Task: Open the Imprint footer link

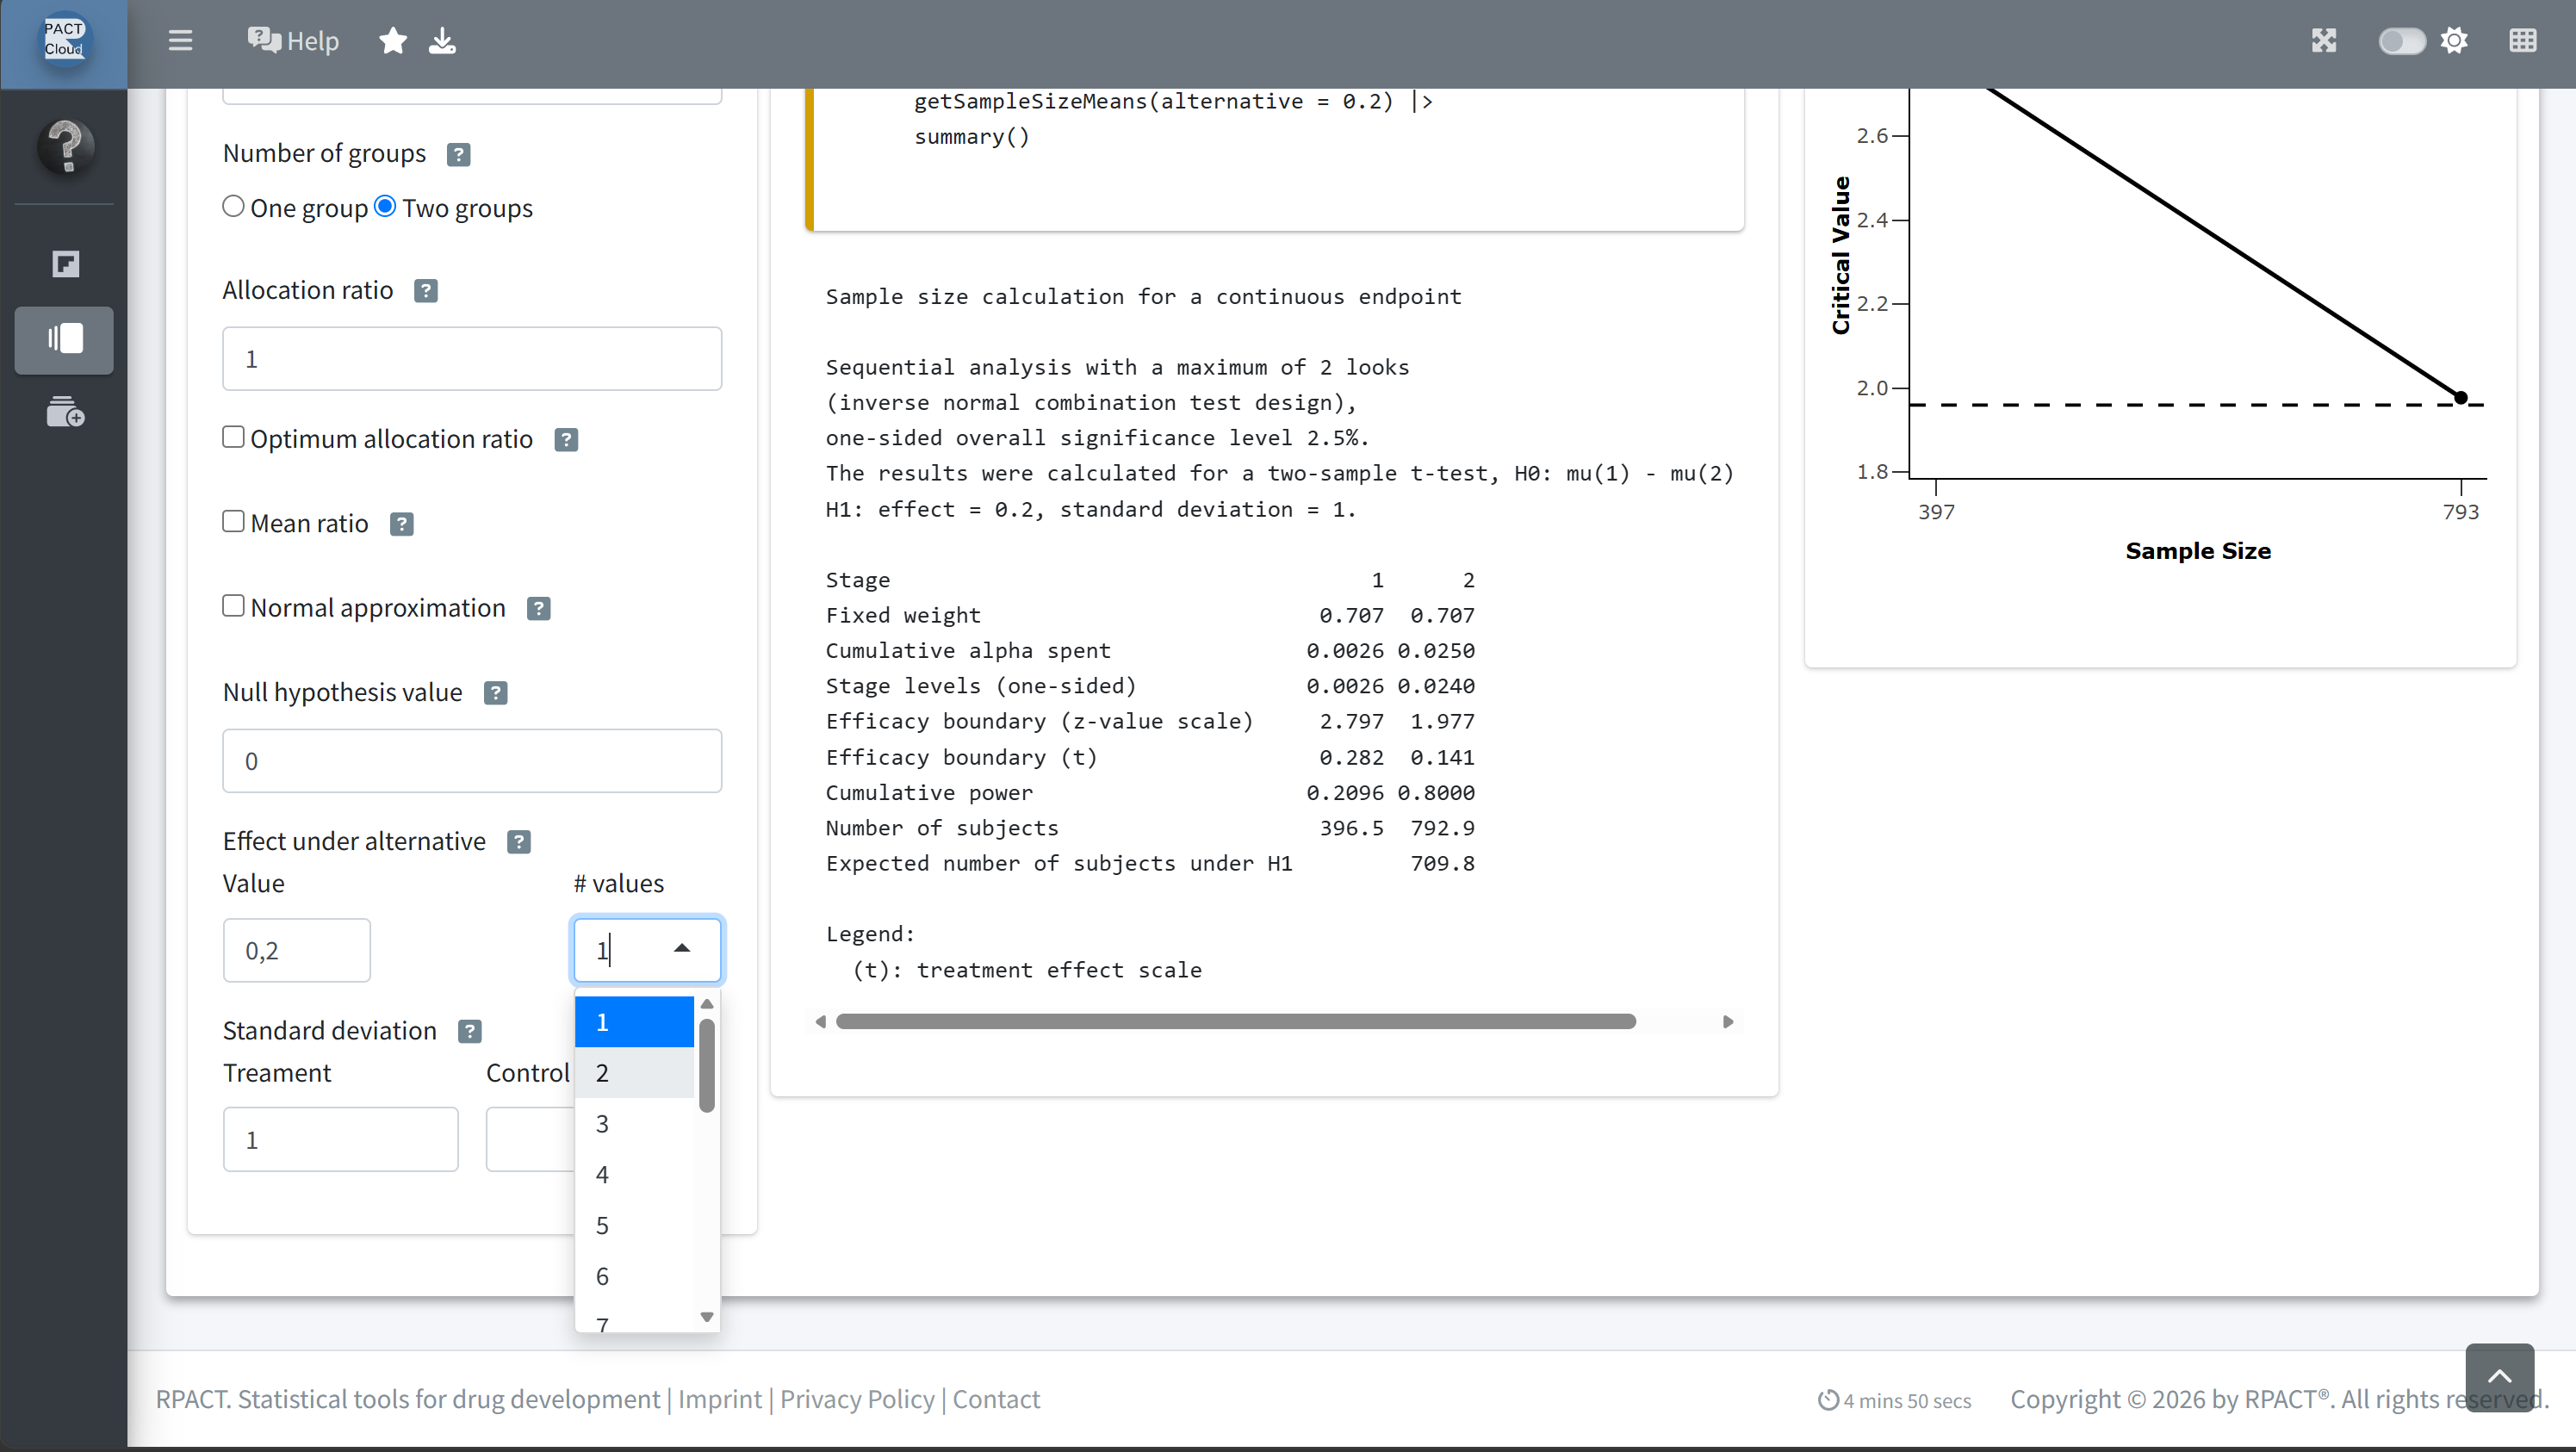Action: point(719,1399)
